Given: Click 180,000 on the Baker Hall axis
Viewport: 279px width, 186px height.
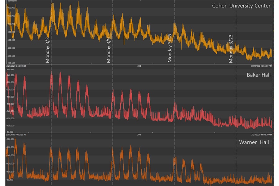Looking at the screenshot, I should pos(11,97).
